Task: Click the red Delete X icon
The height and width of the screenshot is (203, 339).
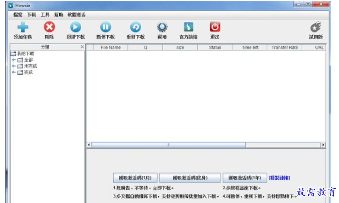Action: click(49, 27)
